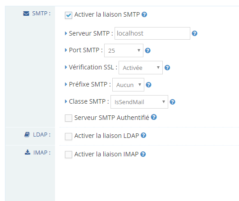
Task: Enable Activer la liaison LDAP checkbox
Action: coord(69,137)
